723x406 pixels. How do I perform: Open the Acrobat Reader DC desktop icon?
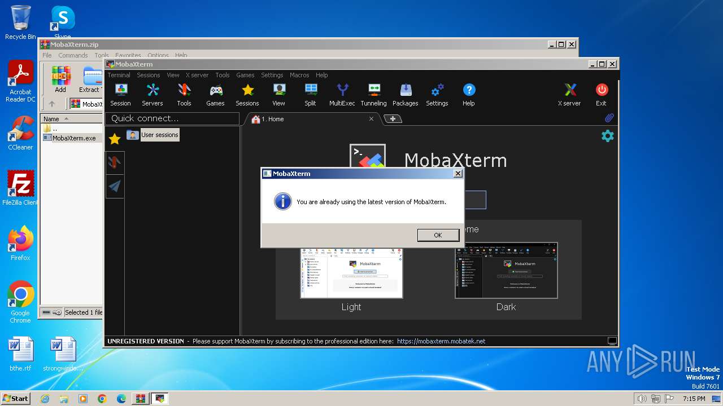[x=20, y=81]
